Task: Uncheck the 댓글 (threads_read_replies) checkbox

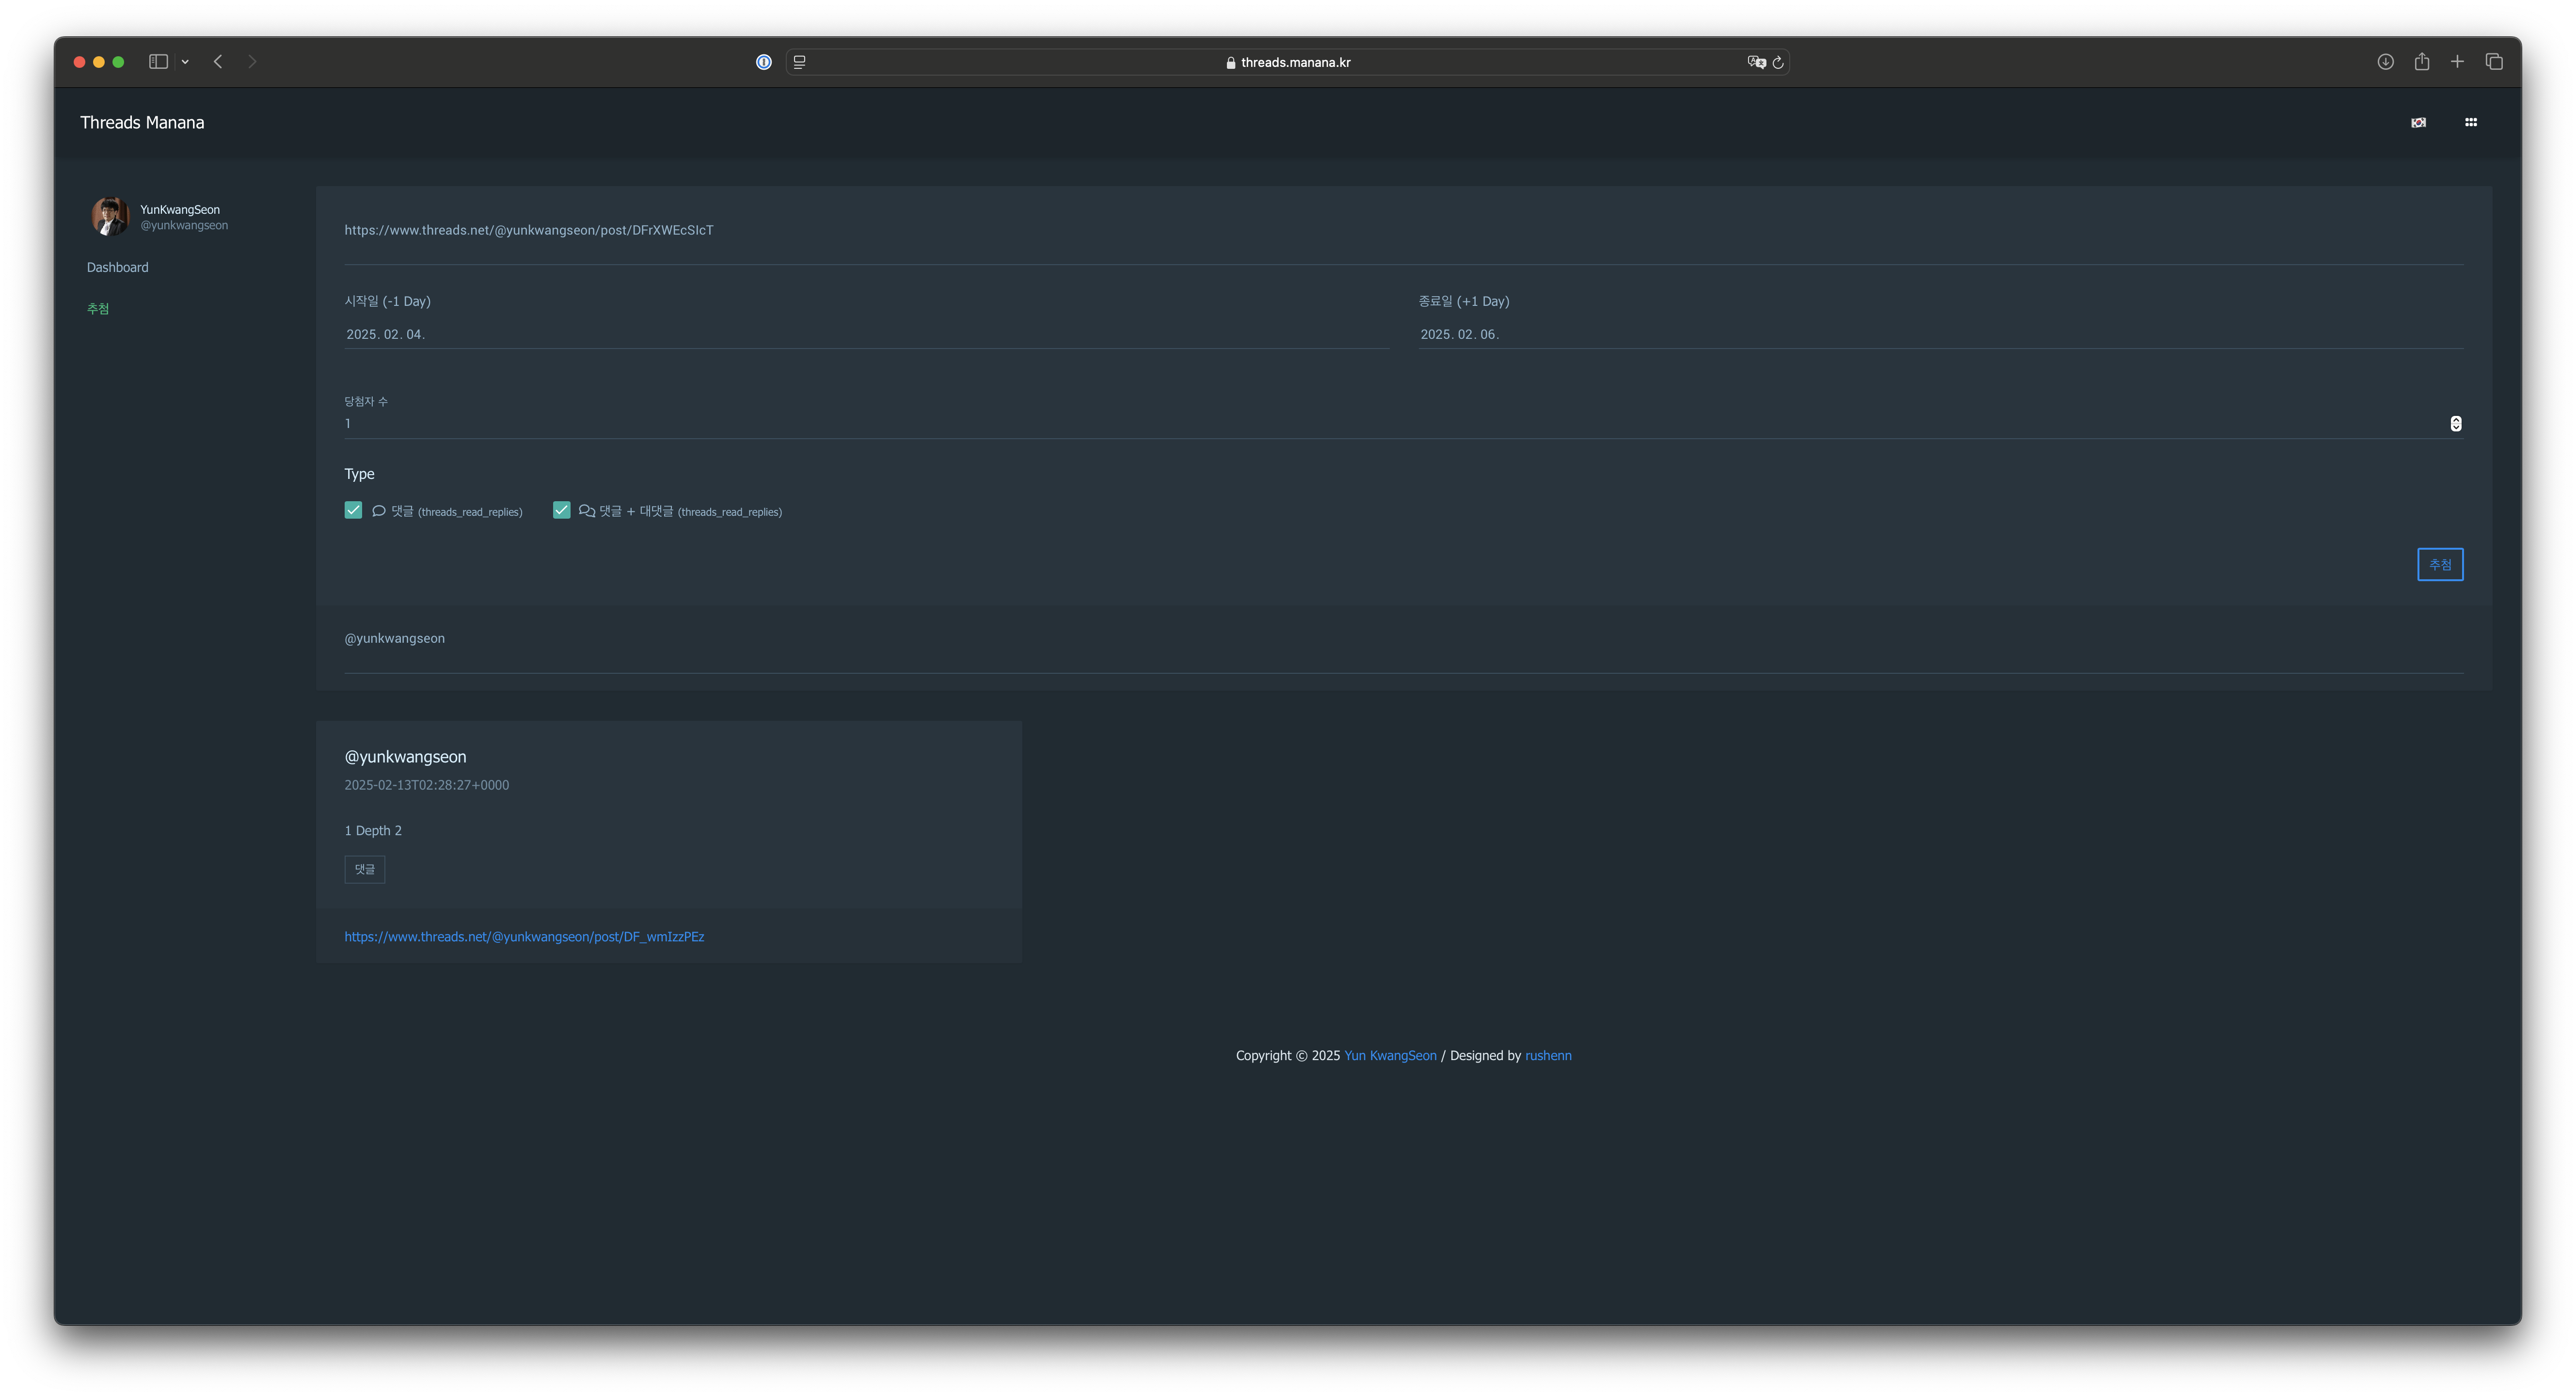Action: (x=353, y=510)
